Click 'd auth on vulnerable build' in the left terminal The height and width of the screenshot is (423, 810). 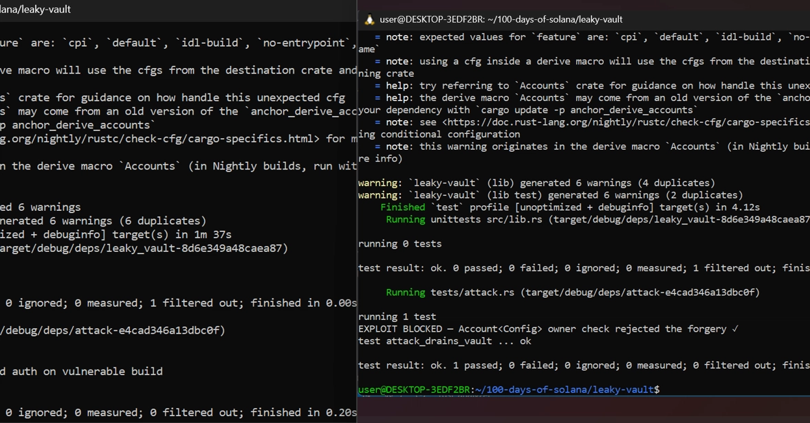81,371
